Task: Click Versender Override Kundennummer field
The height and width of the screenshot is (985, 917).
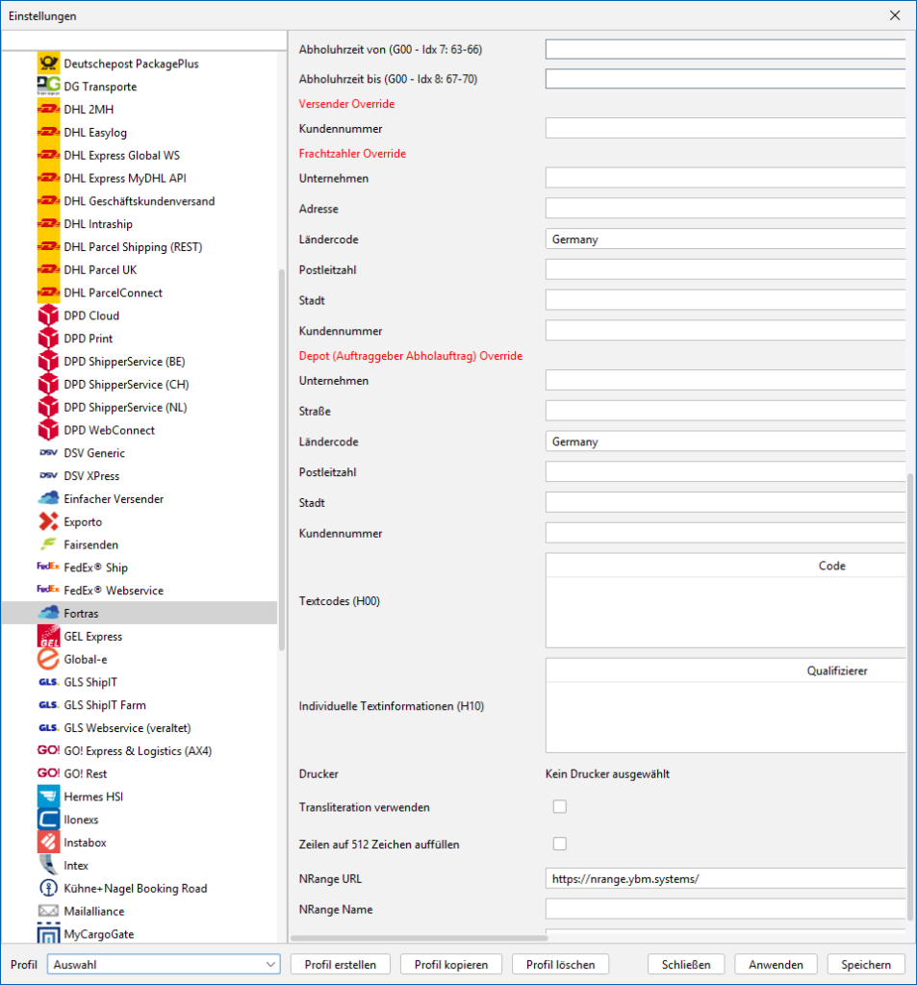Action: pos(726,128)
